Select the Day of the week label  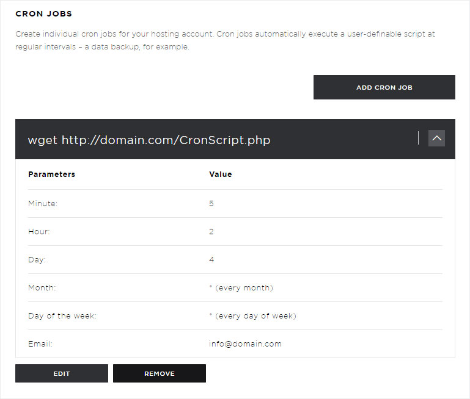coord(62,316)
